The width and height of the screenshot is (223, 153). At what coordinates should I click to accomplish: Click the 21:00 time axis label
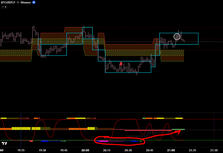pos(171,150)
